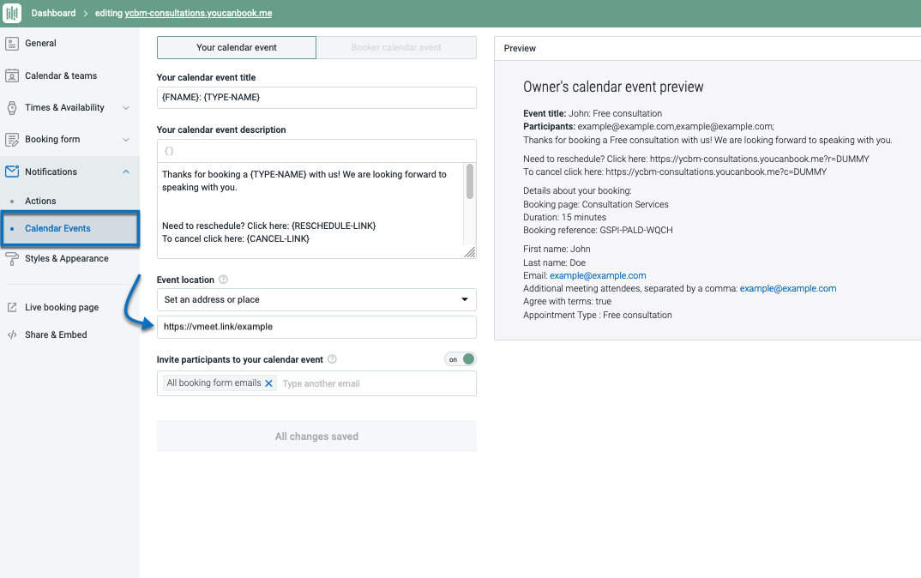Screen dimensions: 921x578
Task: Expand the Times & Availability section
Action: [x=128, y=107]
